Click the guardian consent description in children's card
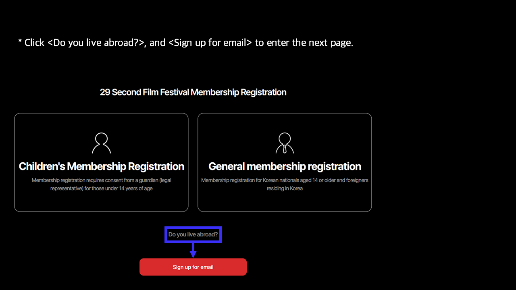Viewport: 516px width, 290px height. pos(102,184)
